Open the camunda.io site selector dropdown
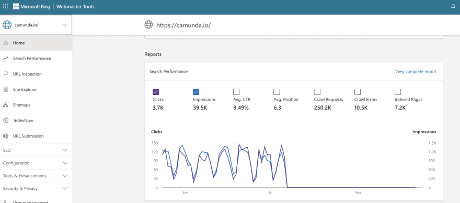This screenshot has width=460, height=203. [36, 25]
